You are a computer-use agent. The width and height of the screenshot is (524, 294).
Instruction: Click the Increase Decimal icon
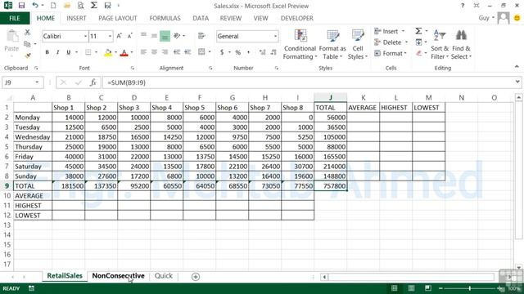[263, 52]
